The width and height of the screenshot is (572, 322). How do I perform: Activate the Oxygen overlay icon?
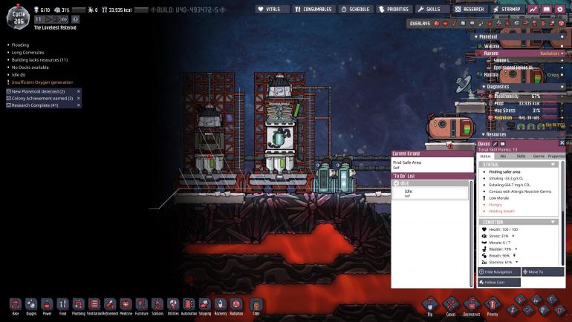point(436,23)
